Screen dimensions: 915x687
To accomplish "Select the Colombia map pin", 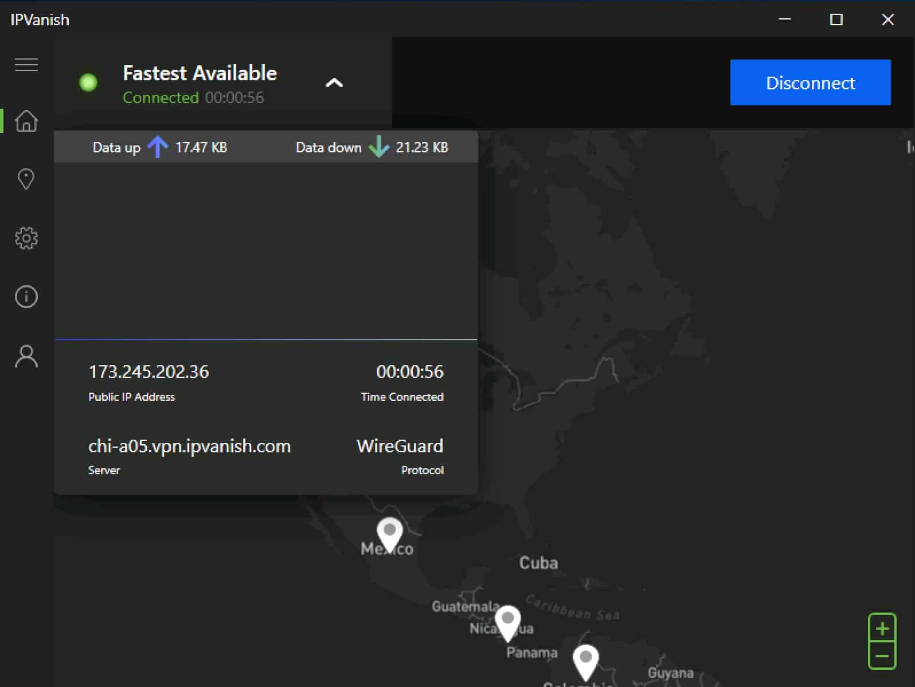I will 586,662.
